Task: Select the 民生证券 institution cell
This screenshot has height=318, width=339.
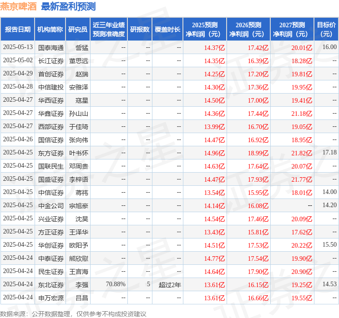Action: 51,272
